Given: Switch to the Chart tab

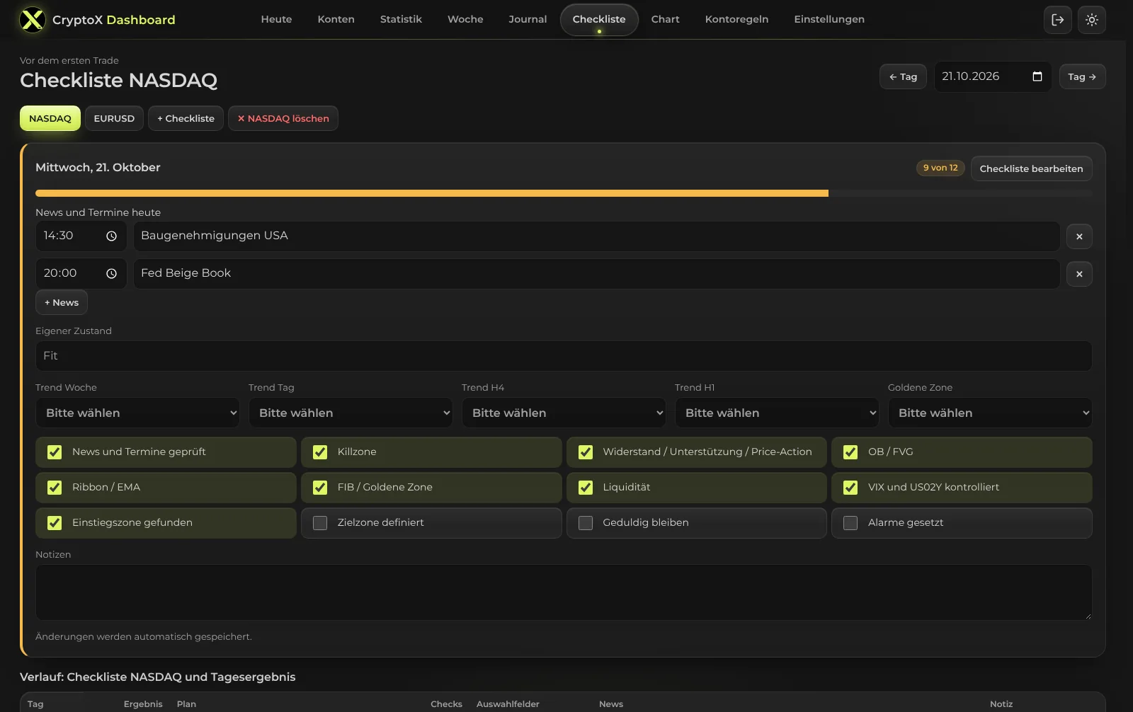Looking at the screenshot, I should [665, 20].
